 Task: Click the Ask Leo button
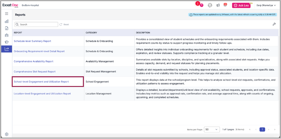pyautogui.click(x=243, y=5)
